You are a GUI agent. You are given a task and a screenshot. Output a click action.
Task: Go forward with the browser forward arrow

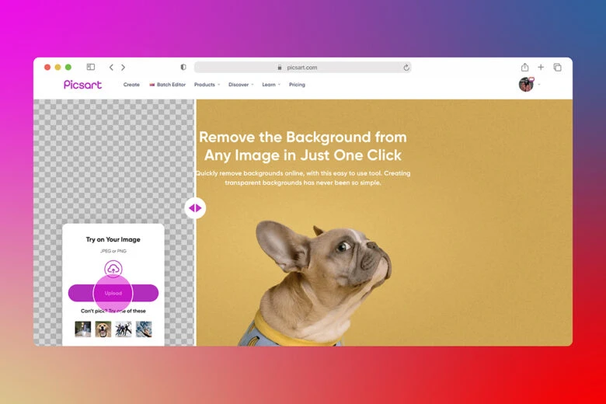(123, 68)
